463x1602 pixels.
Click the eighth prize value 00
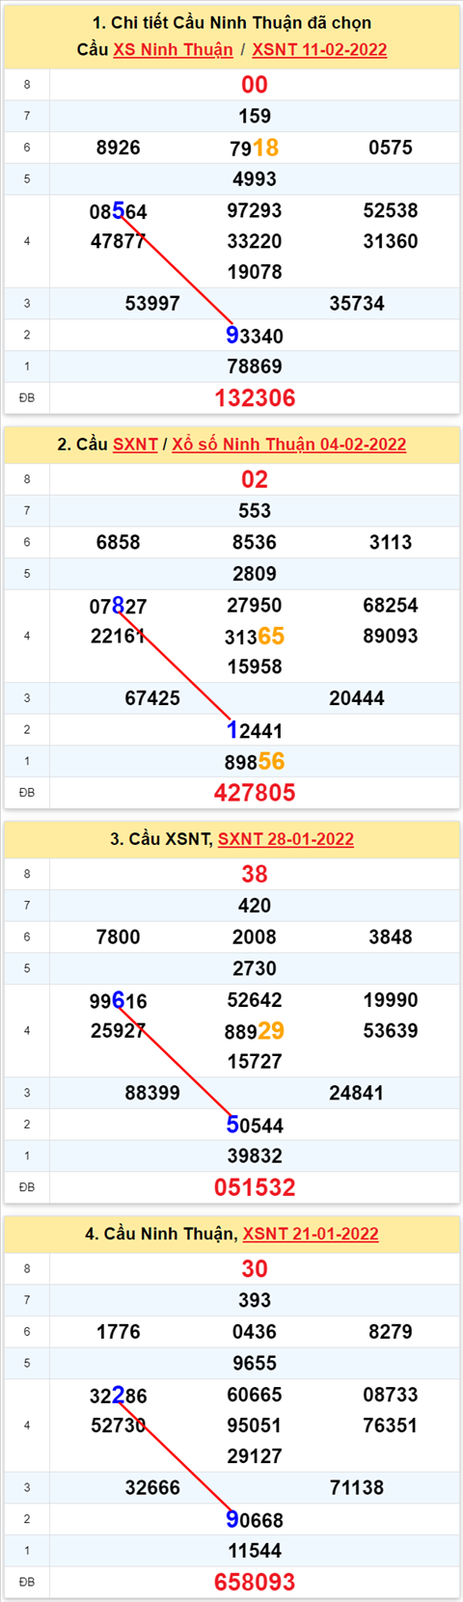click(255, 85)
